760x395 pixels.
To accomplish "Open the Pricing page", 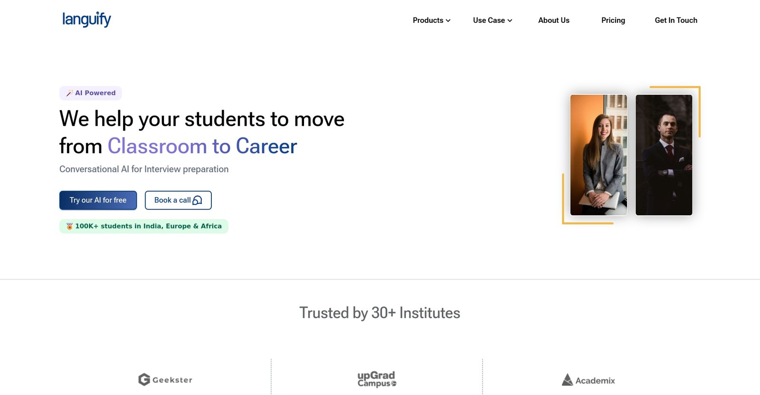I will (613, 20).
